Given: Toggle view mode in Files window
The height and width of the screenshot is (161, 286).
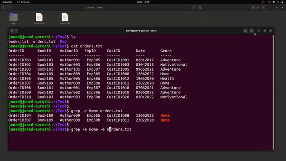Looking at the screenshot, I should tap(253, 8).
